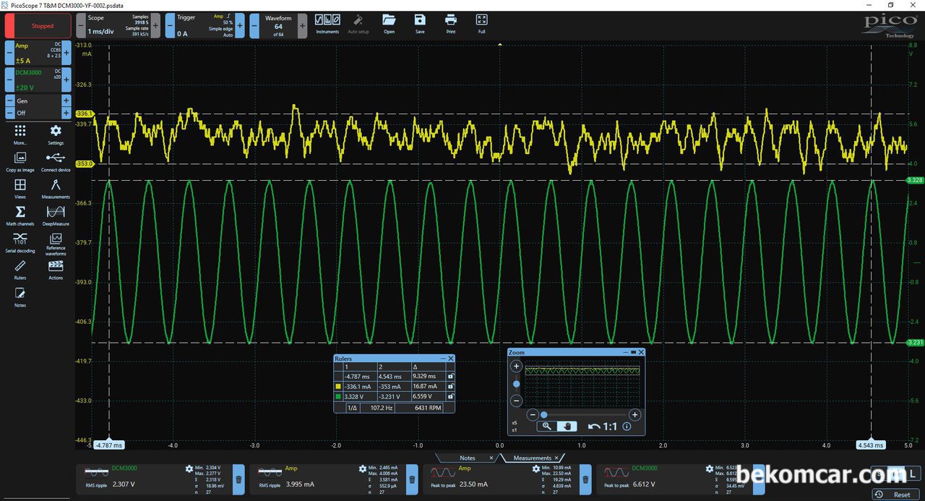Open the Scope timebase 1 ms/div panel

[117, 25]
